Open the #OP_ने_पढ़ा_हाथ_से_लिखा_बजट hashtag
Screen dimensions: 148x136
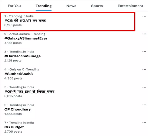(29, 92)
